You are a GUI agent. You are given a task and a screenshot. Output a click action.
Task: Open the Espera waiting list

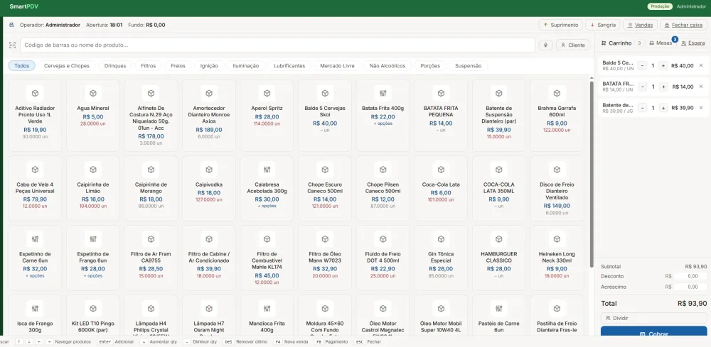coord(693,43)
